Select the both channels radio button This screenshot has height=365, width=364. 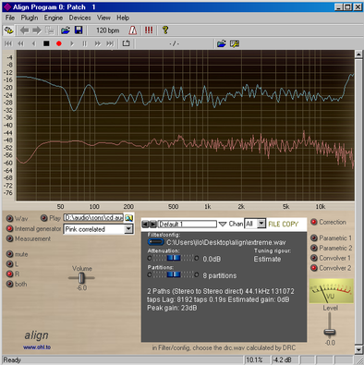(x=10, y=284)
